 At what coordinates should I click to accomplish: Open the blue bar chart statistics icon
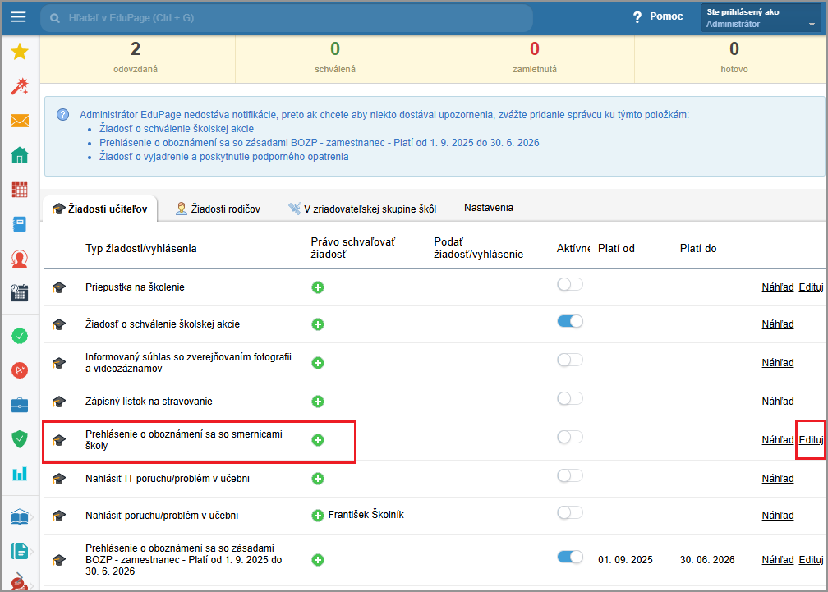20,474
